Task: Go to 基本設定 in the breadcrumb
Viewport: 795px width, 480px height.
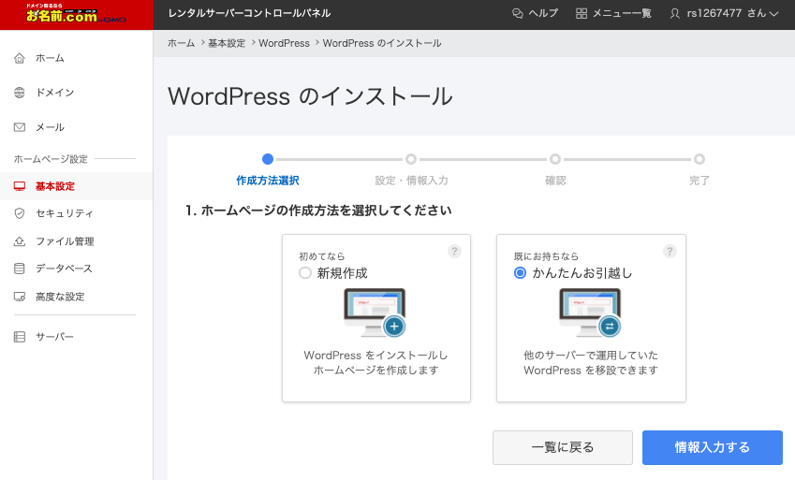Action: [227, 43]
